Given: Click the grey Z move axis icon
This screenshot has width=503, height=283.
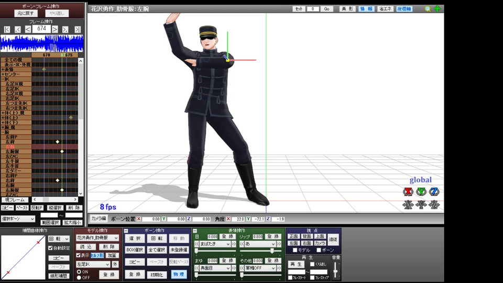Looking at the screenshot, I should point(434,205).
